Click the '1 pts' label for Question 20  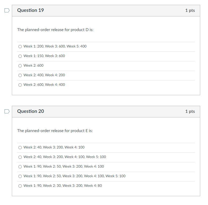point(190,111)
